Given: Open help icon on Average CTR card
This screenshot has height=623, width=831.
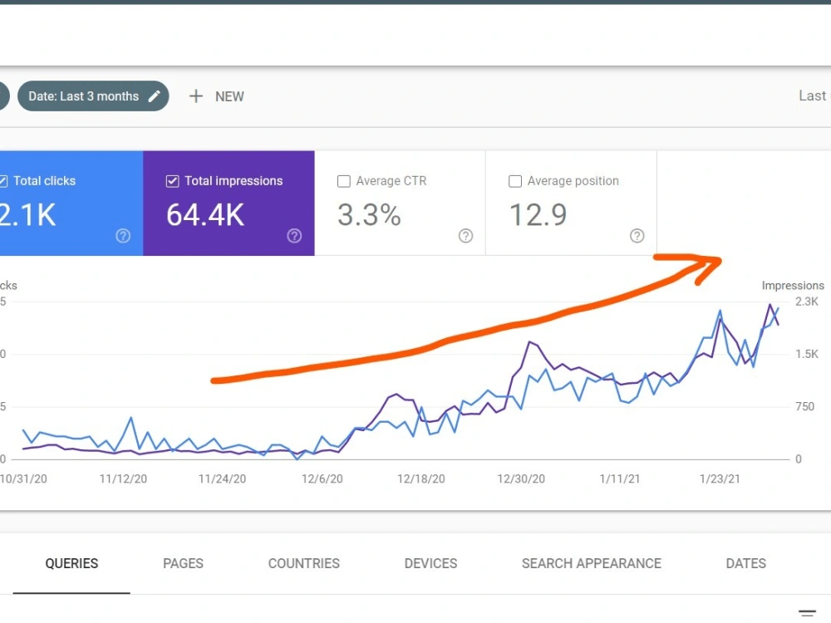Looking at the screenshot, I should [466, 236].
